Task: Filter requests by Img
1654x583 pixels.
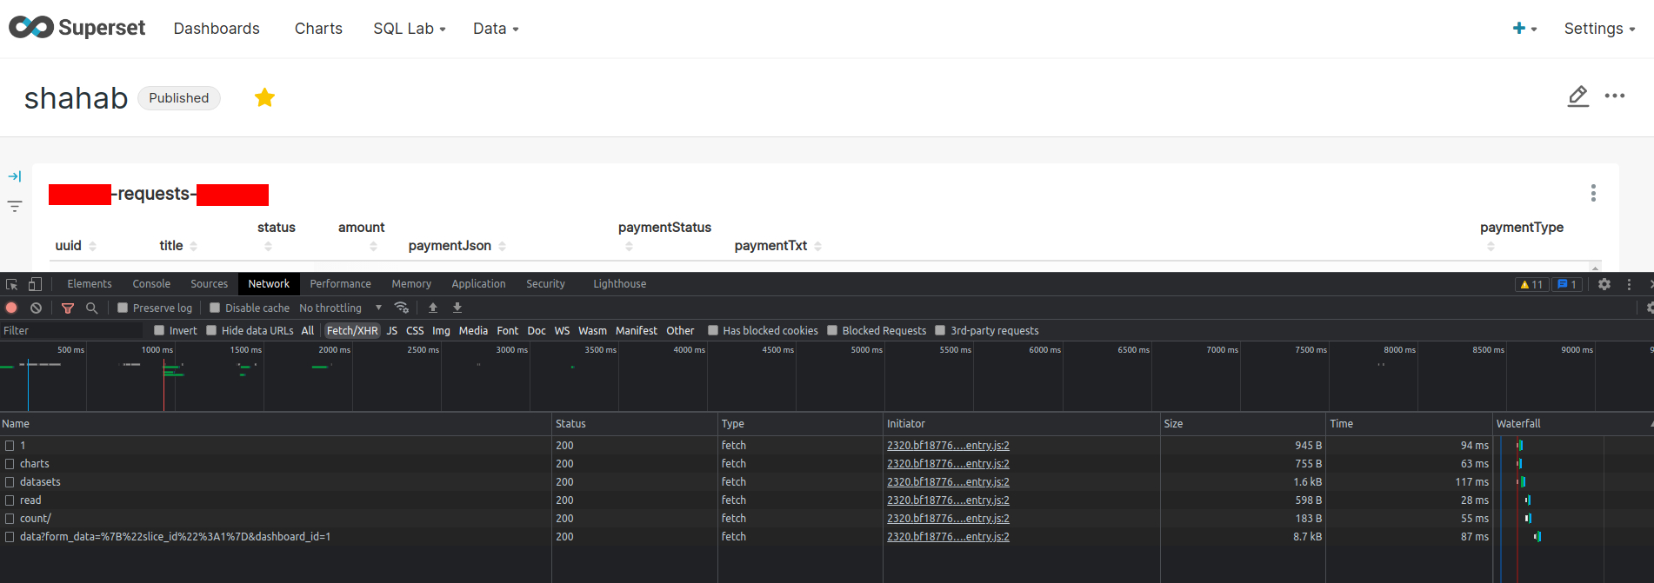Action: click(441, 330)
